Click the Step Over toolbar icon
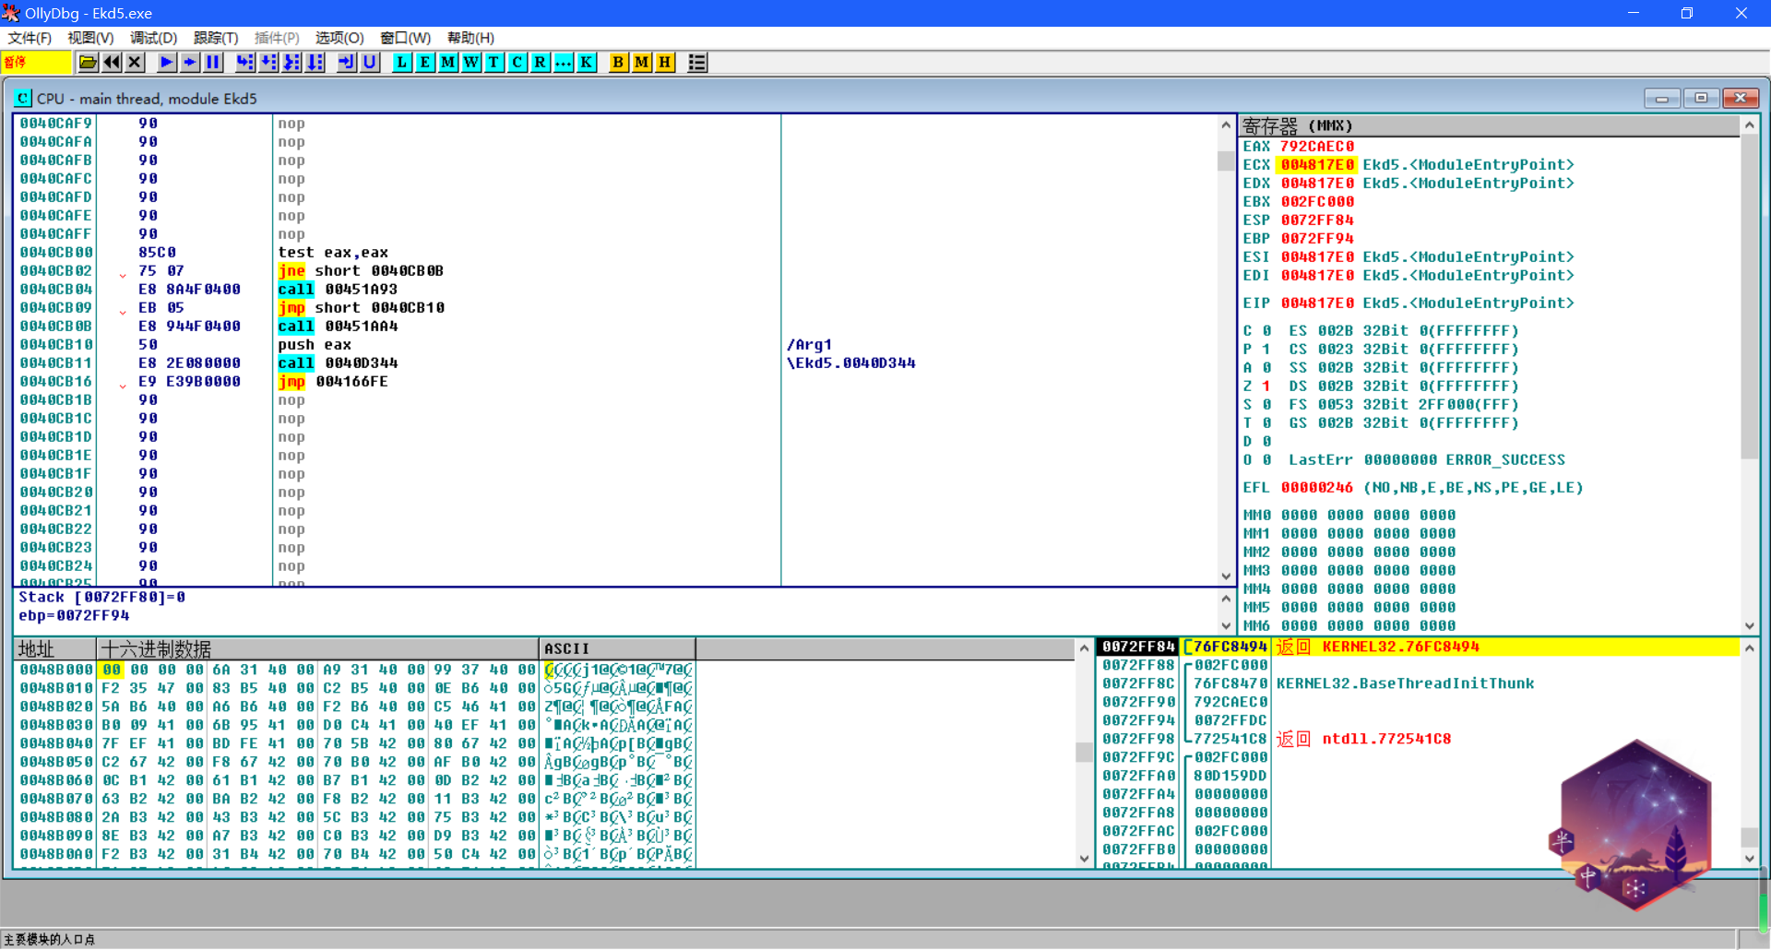This screenshot has height=950, width=1771. coord(268,63)
